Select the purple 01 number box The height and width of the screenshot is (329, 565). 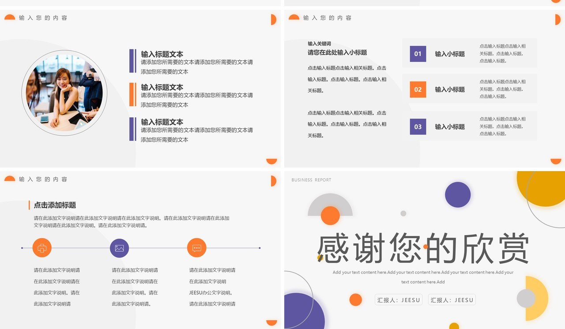[418, 54]
